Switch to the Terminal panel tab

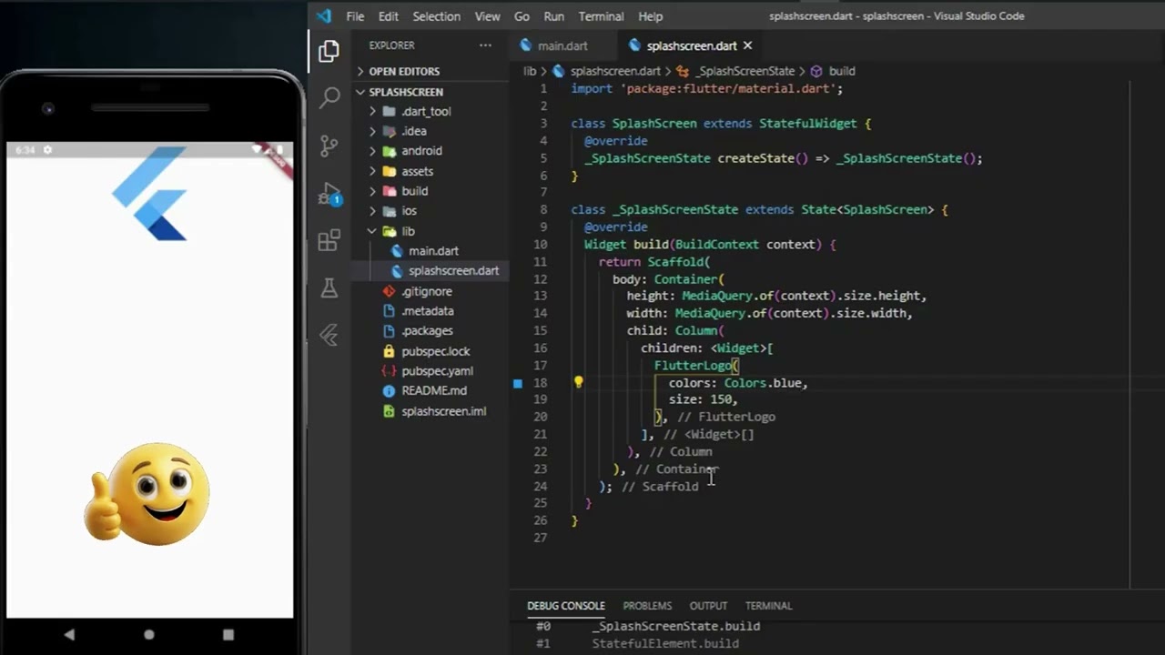768,606
